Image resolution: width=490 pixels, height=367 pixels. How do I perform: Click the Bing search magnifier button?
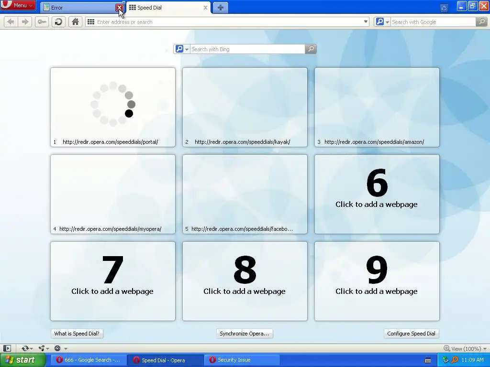(x=311, y=49)
